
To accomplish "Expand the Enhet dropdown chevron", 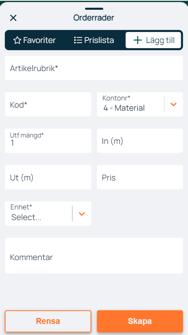I will click(82, 214).
